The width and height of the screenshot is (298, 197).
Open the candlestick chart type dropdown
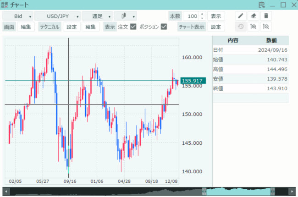125,16
